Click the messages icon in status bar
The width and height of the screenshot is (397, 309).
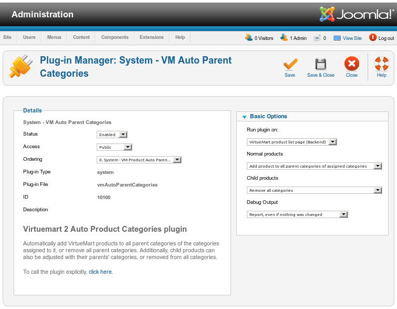tap(317, 38)
